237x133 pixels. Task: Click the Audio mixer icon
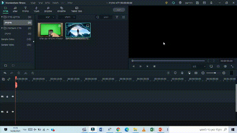tap(189, 73)
